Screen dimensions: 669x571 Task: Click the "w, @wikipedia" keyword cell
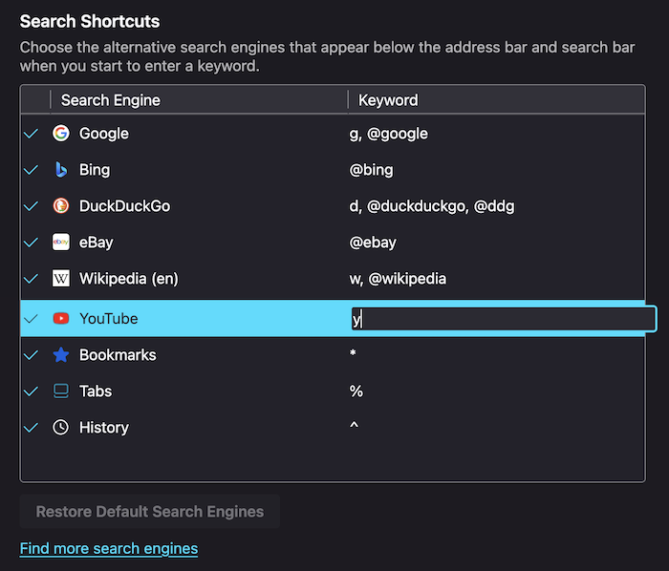click(x=398, y=278)
